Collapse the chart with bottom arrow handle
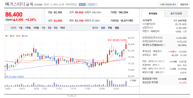Image resolution: width=193 pixels, height=98 pixels. pos(72,95)
